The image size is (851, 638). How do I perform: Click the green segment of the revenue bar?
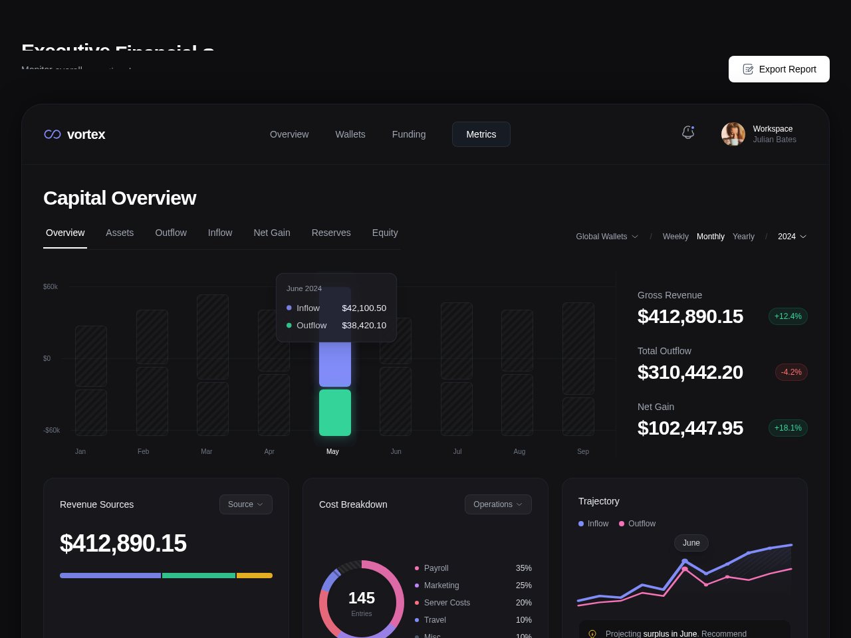[x=199, y=576]
